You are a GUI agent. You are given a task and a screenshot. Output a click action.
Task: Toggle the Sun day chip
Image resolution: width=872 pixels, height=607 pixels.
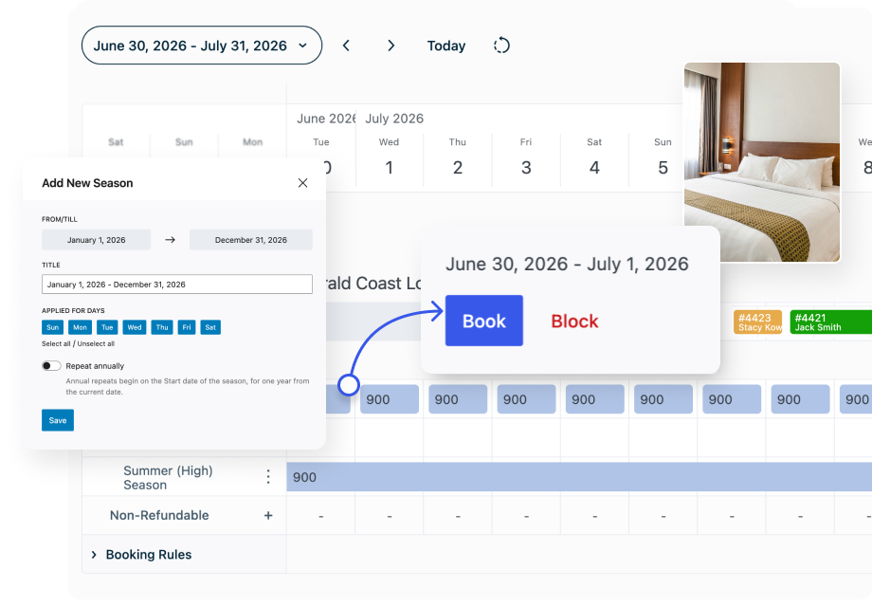(x=52, y=327)
